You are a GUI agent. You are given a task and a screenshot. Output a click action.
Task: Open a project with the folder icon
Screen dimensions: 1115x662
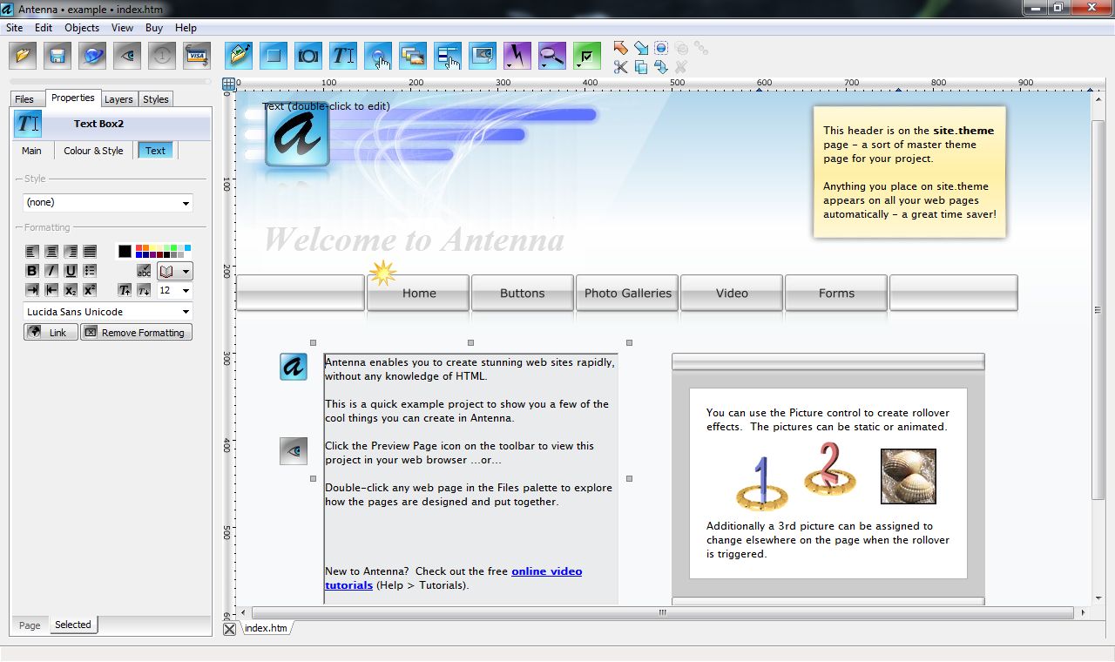(24, 56)
